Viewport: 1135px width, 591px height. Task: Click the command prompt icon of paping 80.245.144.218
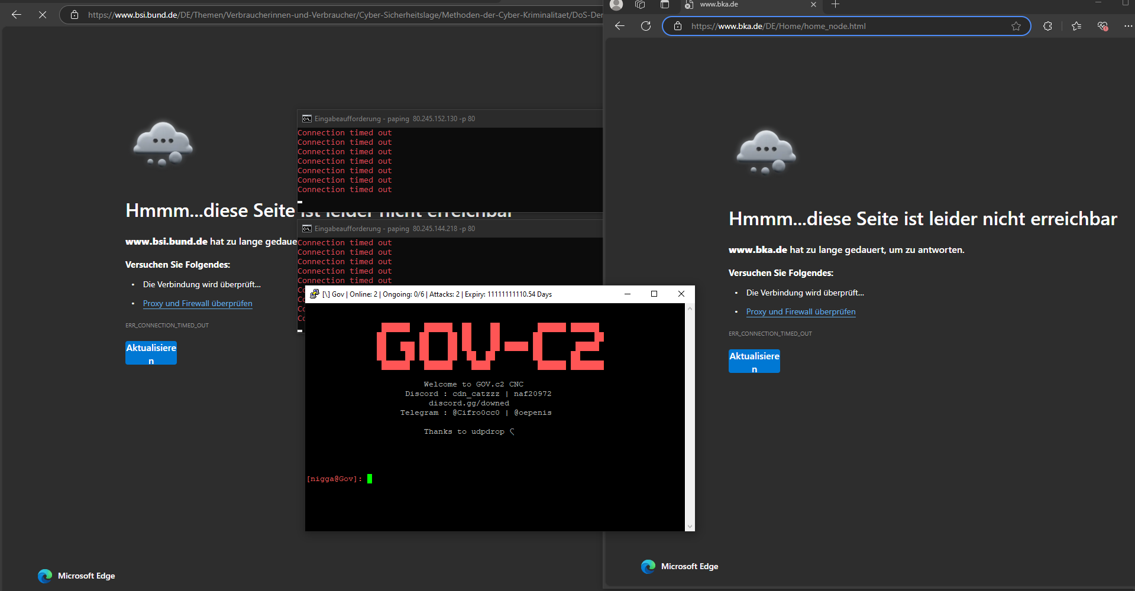click(306, 229)
